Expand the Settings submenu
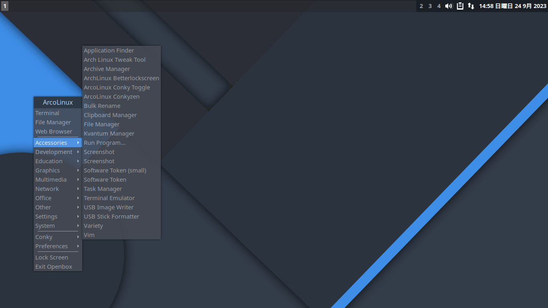Screen dimensions: 548x308 click(58, 217)
